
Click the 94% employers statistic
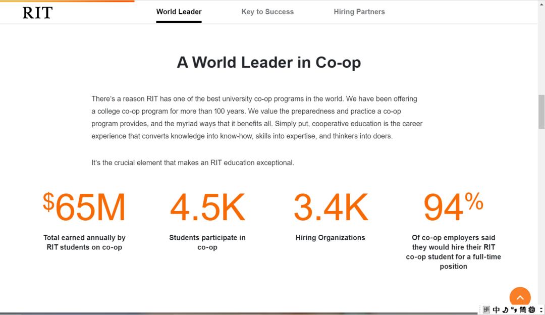453,207
